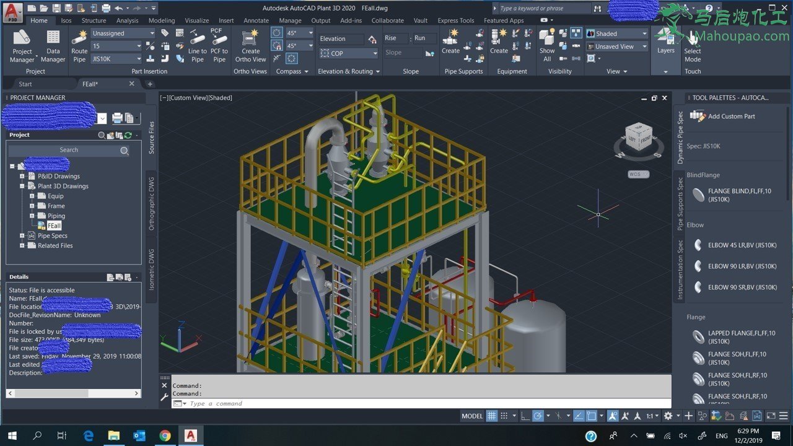The height and width of the screenshot is (446, 793).
Task: Expand the Pipe Specs tree node
Action: (22, 235)
